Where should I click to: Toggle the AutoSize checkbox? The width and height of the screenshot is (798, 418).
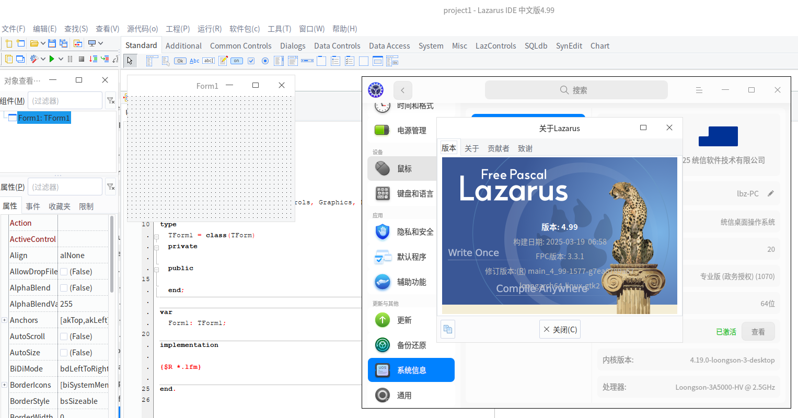(x=64, y=353)
